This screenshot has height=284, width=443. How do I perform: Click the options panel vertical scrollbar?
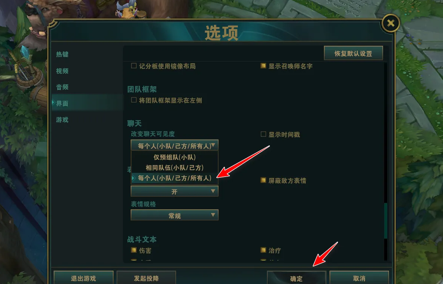tap(385, 161)
